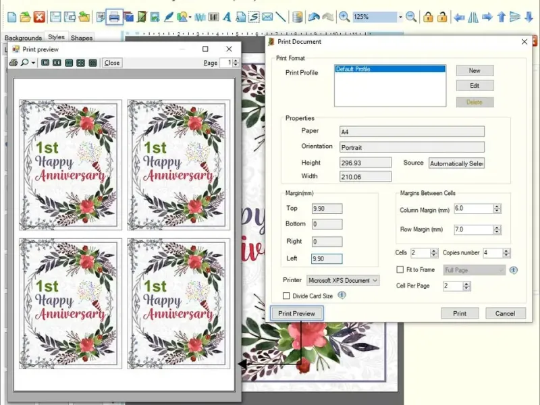The image size is (540, 405).
Task: Click the info icon beside Divide Card Size
Action: (x=342, y=296)
